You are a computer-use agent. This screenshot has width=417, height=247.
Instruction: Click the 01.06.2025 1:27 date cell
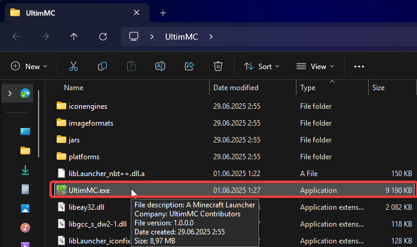click(x=237, y=191)
